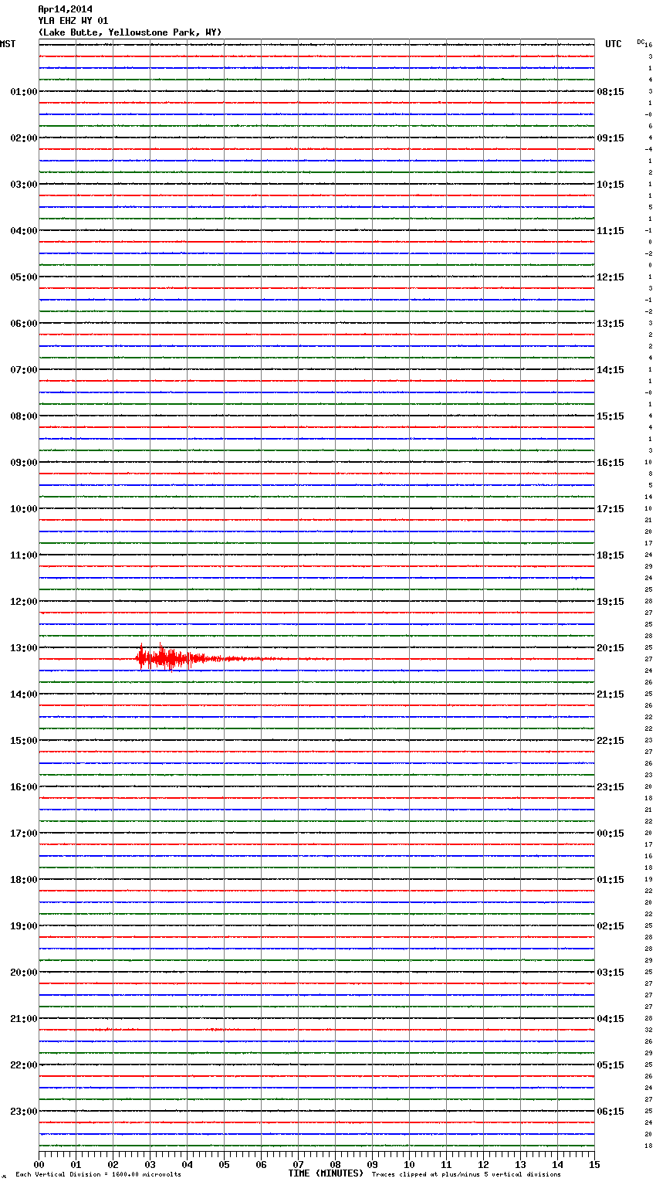Click the 05:15 UTC time label
The width and height of the screenshot is (656, 1185).
pos(610,1065)
